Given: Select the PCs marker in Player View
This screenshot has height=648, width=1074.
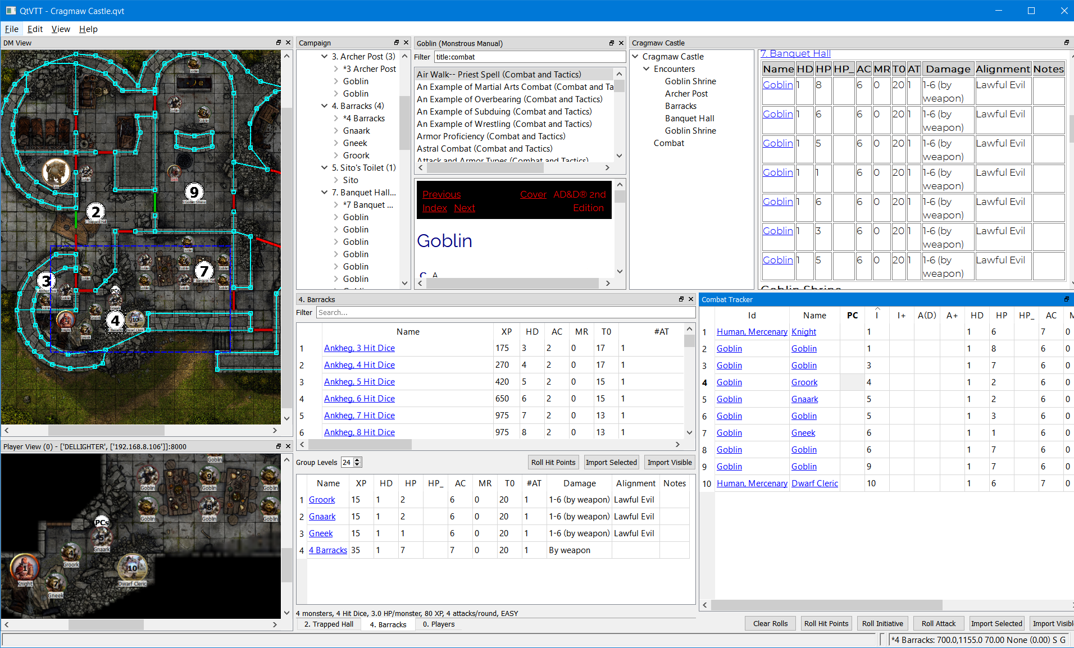Looking at the screenshot, I should [101, 522].
